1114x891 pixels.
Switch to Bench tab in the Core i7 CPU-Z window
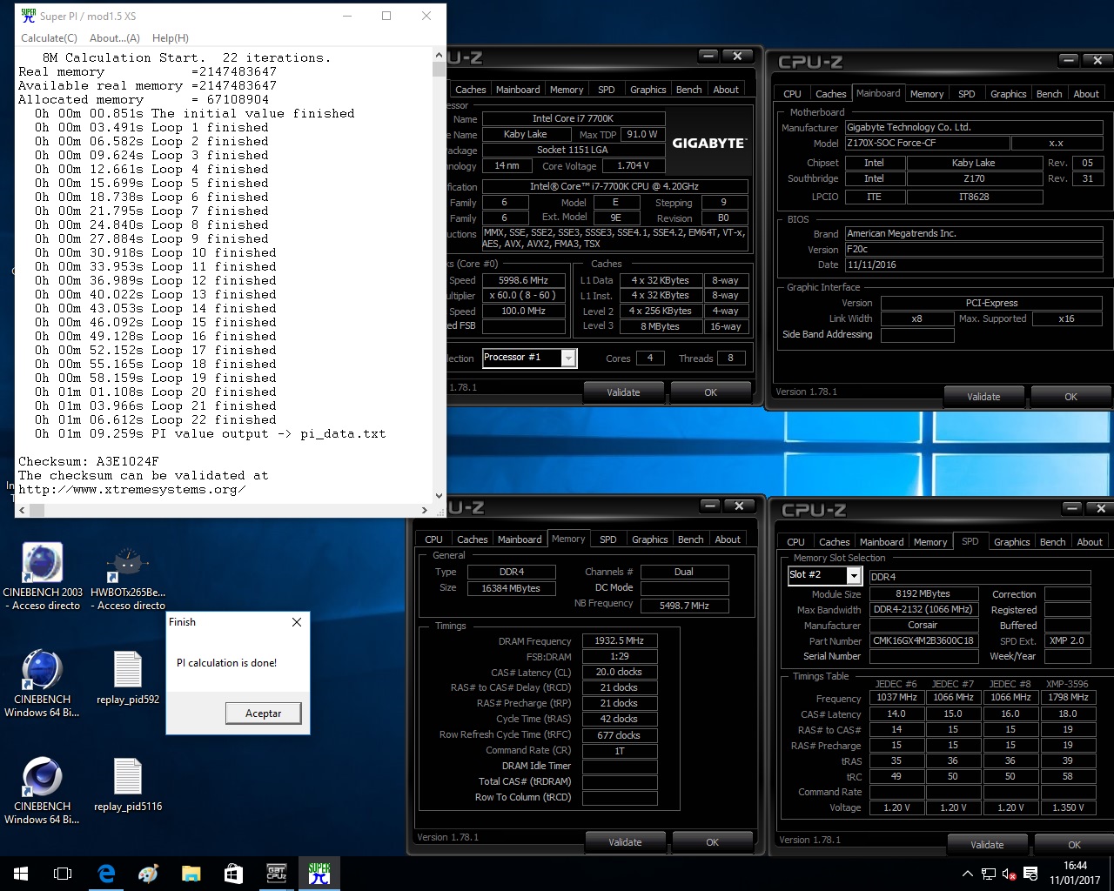688,90
